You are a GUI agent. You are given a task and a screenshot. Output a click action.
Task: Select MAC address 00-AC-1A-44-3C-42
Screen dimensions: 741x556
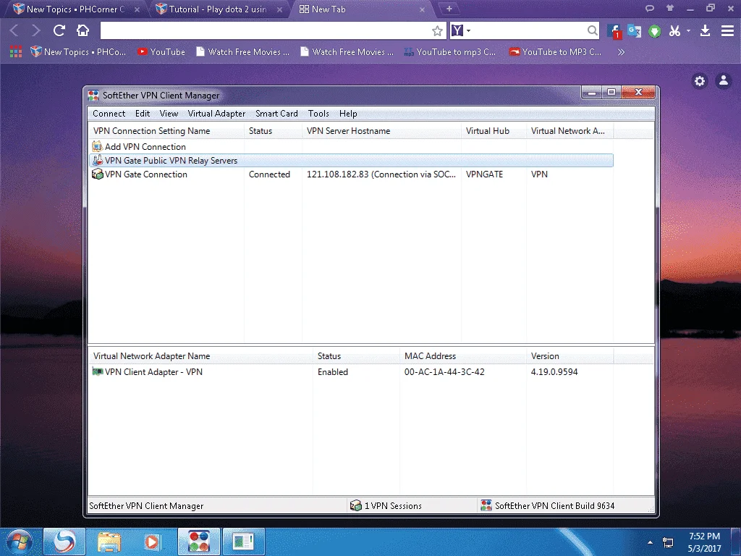pyautogui.click(x=444, y=372)
